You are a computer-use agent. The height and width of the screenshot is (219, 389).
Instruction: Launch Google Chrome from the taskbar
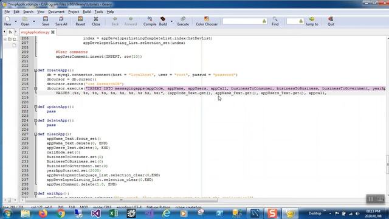[61, 214]
